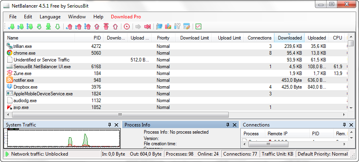The image size is (359, 162).
Task: Click the Dropbox.exe process icon
Action: point(10,87)
